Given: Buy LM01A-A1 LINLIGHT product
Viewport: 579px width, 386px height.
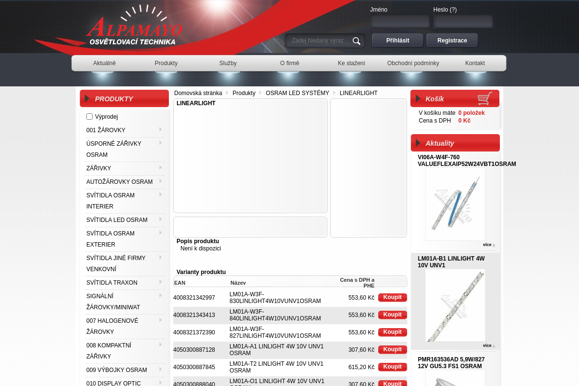Looking at the screenshot, I should pos(392,350).
